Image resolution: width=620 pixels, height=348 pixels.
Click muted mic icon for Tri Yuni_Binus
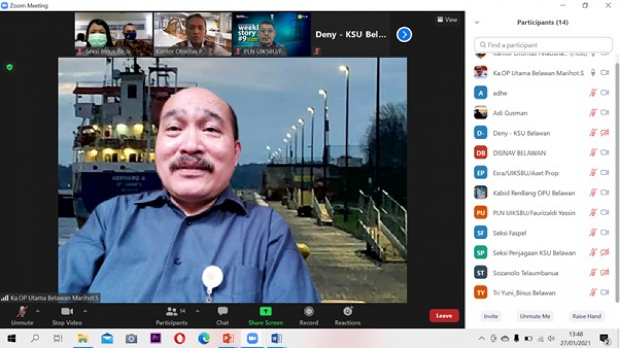593,292
